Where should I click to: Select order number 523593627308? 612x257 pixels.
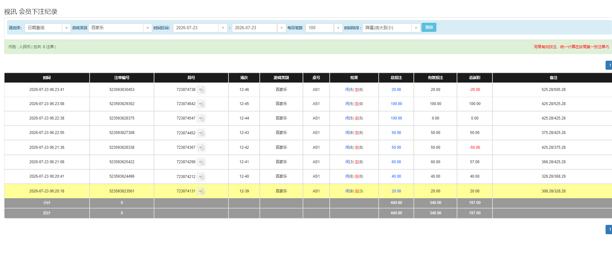[122, 133]
